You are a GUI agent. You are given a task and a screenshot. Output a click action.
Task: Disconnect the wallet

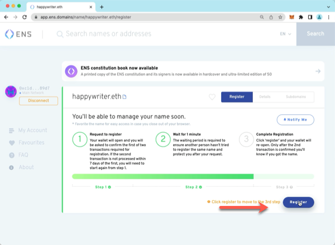[39, 100]
